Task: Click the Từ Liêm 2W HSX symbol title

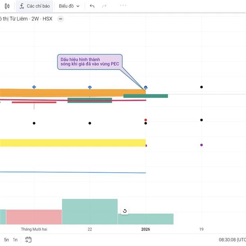Action: coord(26,19)
